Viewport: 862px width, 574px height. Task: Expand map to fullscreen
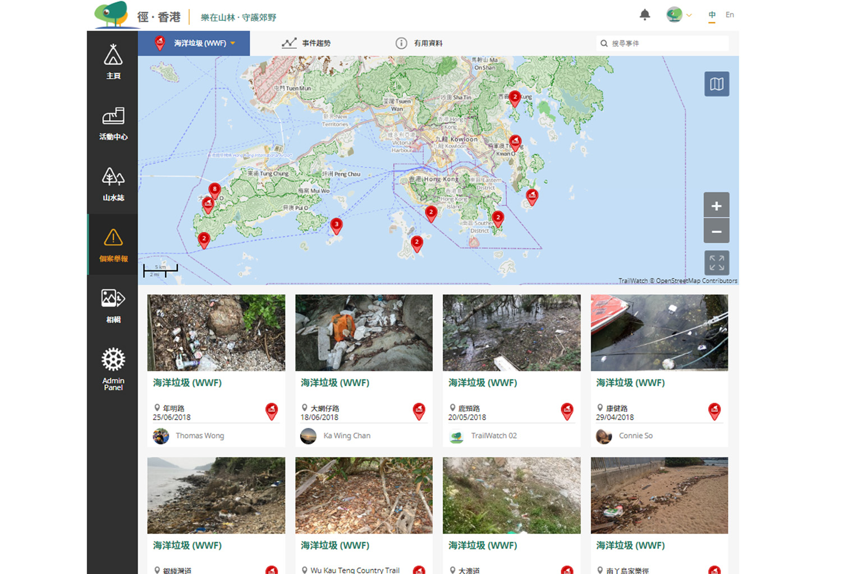click(x=717, y=262)
